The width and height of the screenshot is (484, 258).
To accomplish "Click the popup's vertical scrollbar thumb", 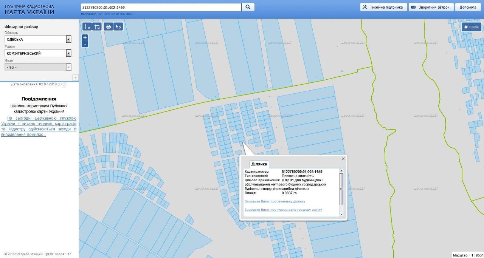I will [x=341, y=189].
